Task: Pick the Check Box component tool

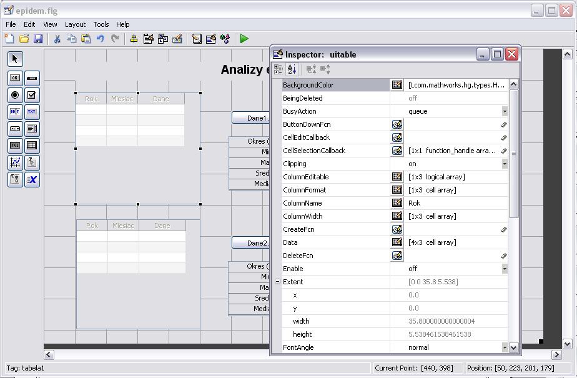Action: 32,95
